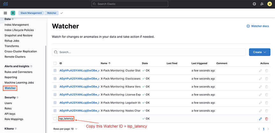Check the Kibana Version watch checkbox
This screenshot has width=275, height=133.
pyautogui.click(x=55, y=86)
